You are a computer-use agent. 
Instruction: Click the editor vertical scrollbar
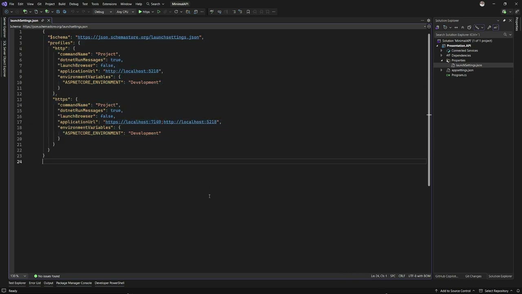point(429,110)
